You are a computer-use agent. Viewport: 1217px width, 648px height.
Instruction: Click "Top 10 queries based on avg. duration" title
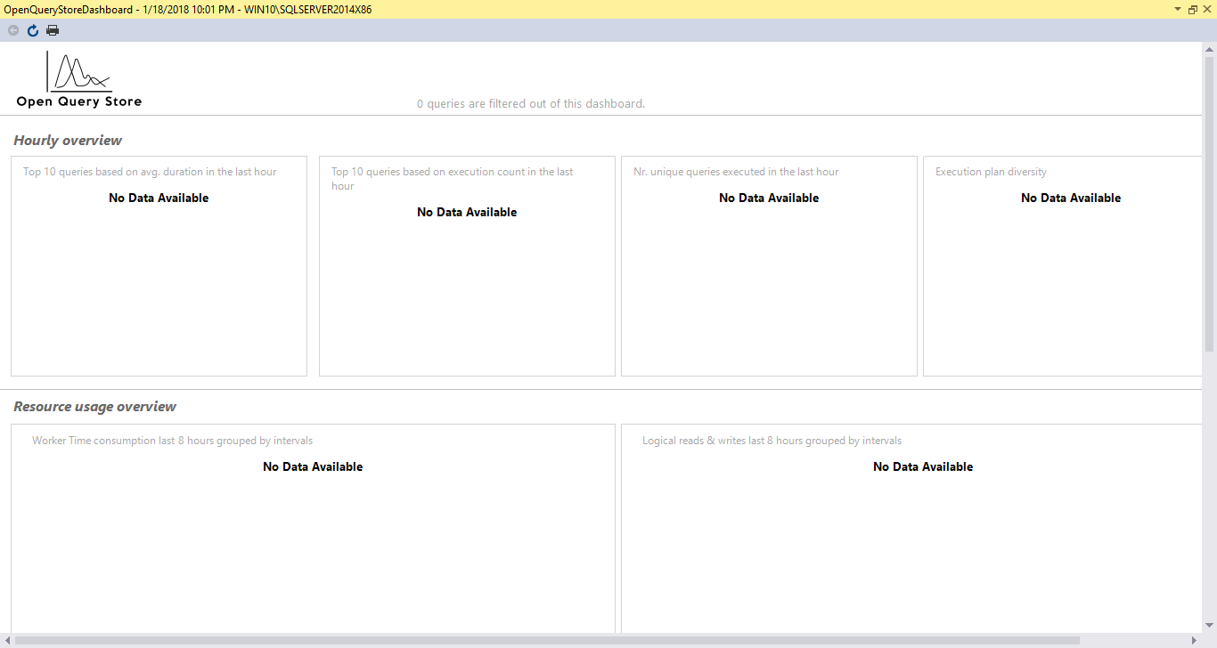click(150, 172)
